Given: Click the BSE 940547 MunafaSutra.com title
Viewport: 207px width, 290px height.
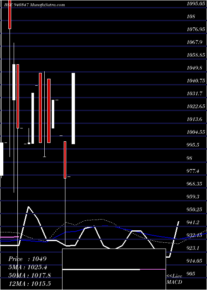Looking at the screenshot, I should tap(34, 5).
